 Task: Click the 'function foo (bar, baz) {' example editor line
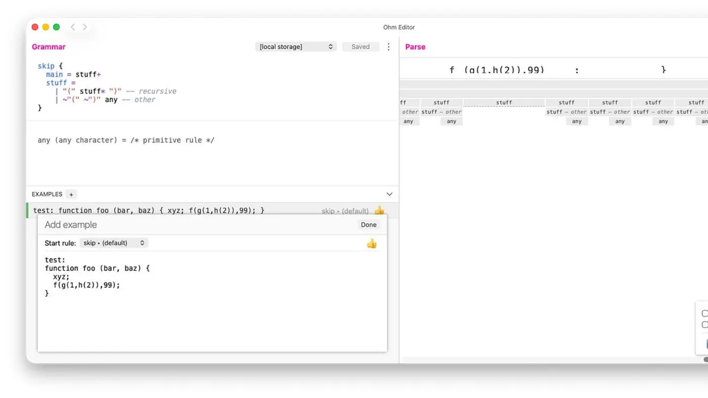coord(97,268)
